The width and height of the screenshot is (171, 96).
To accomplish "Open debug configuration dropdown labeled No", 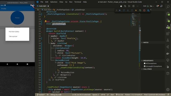I will click(x=152, y=6).
